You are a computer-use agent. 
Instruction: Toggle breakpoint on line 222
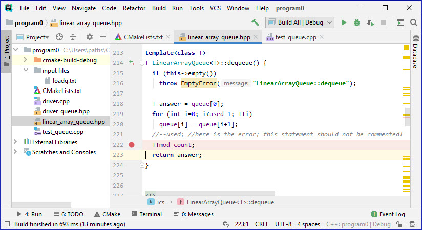pyautogui.click(x=132, y=145)
